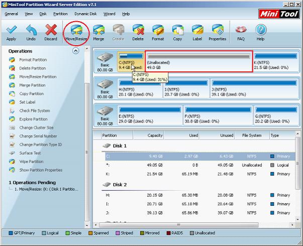This screenshot has width=303, height=246.
Task: Click the Undo arrow toolbar button
Action: click(x=31, y=33)
